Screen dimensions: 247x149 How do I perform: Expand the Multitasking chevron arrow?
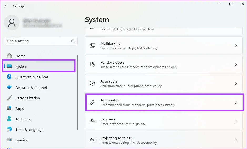(236, 45)
